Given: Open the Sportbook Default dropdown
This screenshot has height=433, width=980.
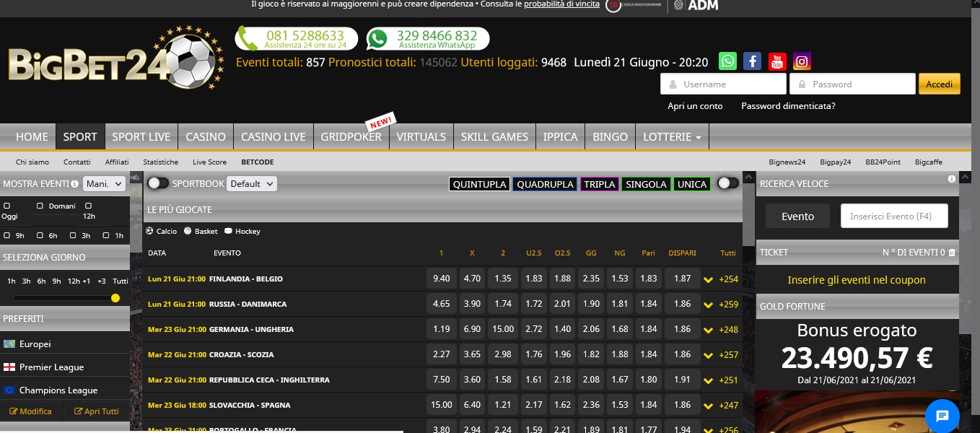Looking at the screenshot, I should pos(251,183).
